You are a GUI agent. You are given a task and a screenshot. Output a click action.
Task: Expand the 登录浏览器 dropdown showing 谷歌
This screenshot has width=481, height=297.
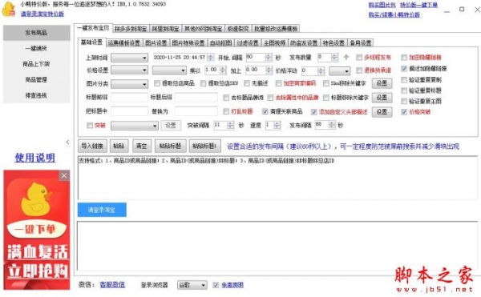click(192, 285)
